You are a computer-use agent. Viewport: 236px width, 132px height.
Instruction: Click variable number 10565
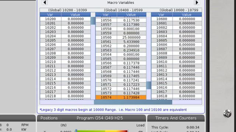click(x=106, y=59)
